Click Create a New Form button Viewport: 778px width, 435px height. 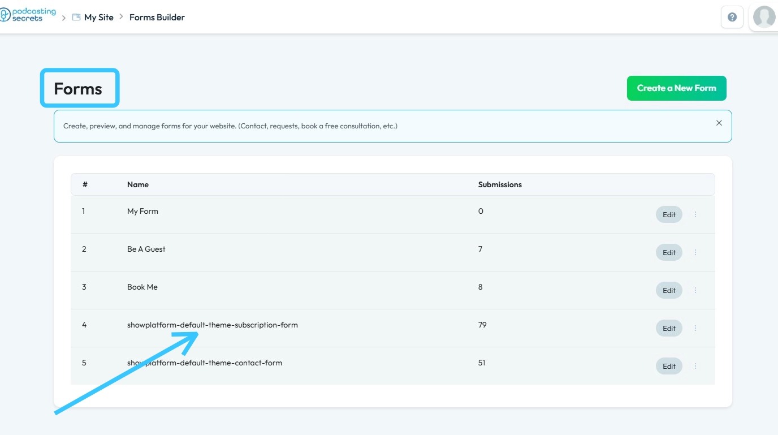[x=676, y=88]
